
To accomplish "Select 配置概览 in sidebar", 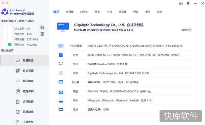I will click(25, 60).
